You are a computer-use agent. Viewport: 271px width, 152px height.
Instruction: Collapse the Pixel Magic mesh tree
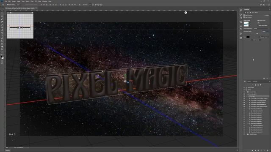tap(246, 96)
